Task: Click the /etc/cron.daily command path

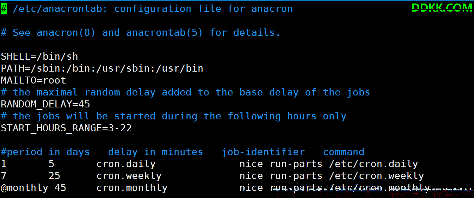Action: 373,164
